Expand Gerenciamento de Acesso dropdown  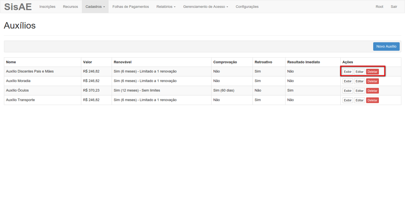pyautogui.click(x=206, y=6)
